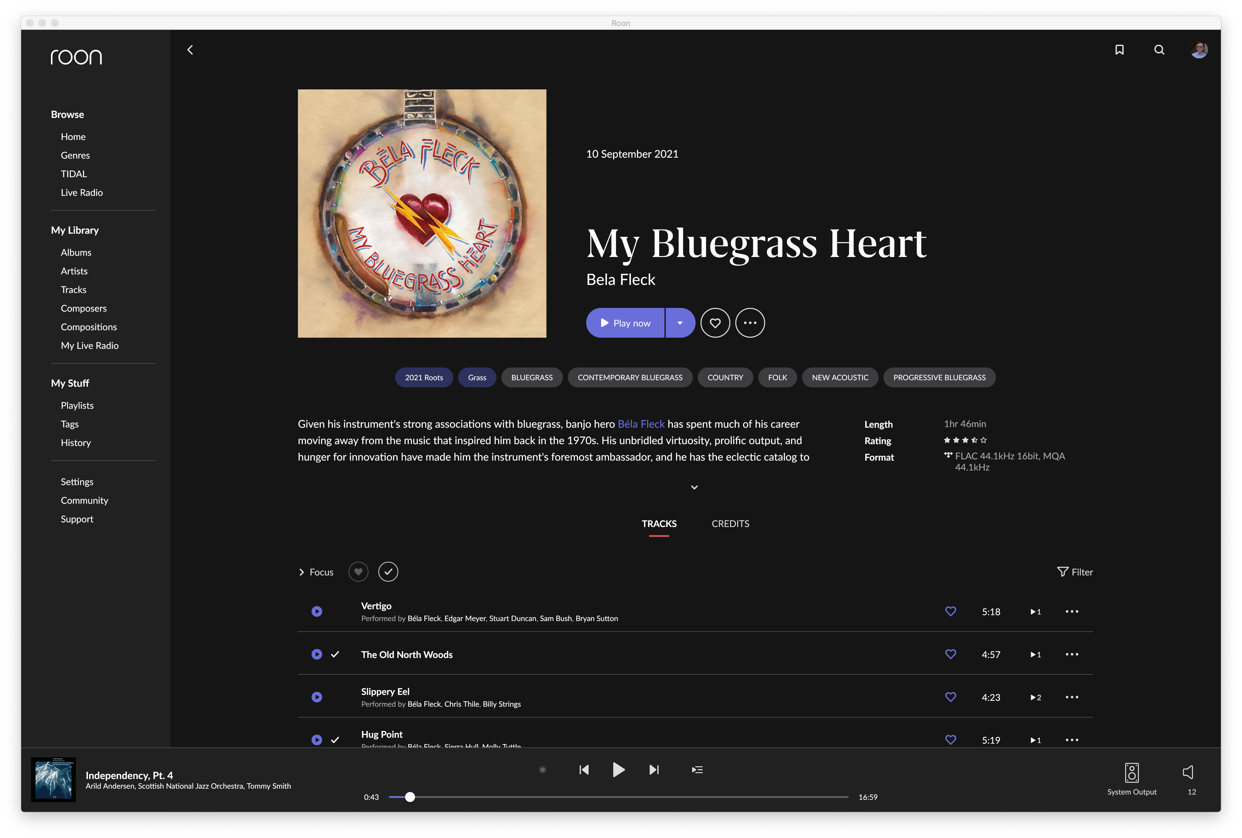
Task: Open Playlists under My Stuff
Action: pos(77,405)
